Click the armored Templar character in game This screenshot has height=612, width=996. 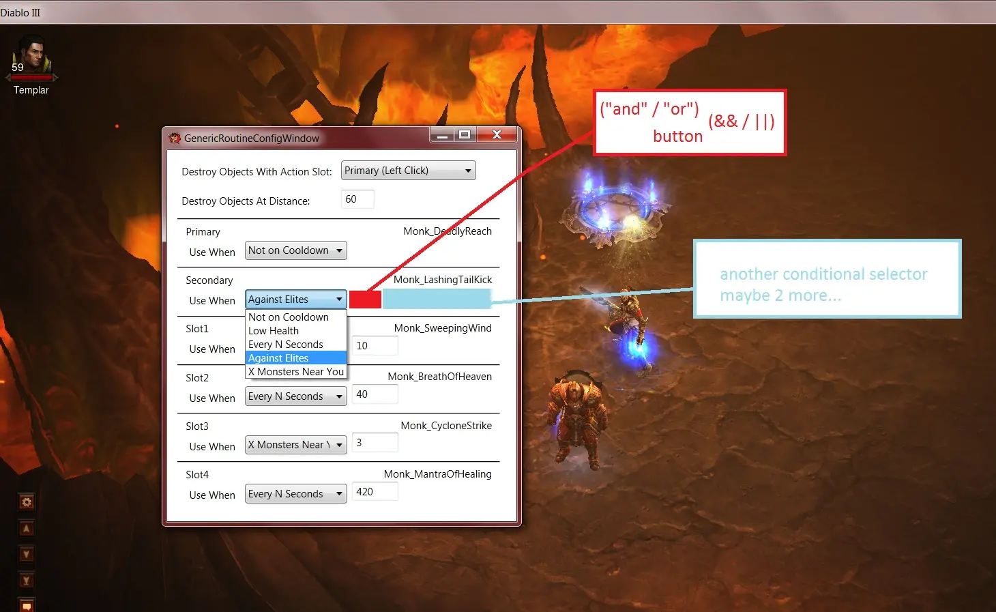tap(579, 420)
